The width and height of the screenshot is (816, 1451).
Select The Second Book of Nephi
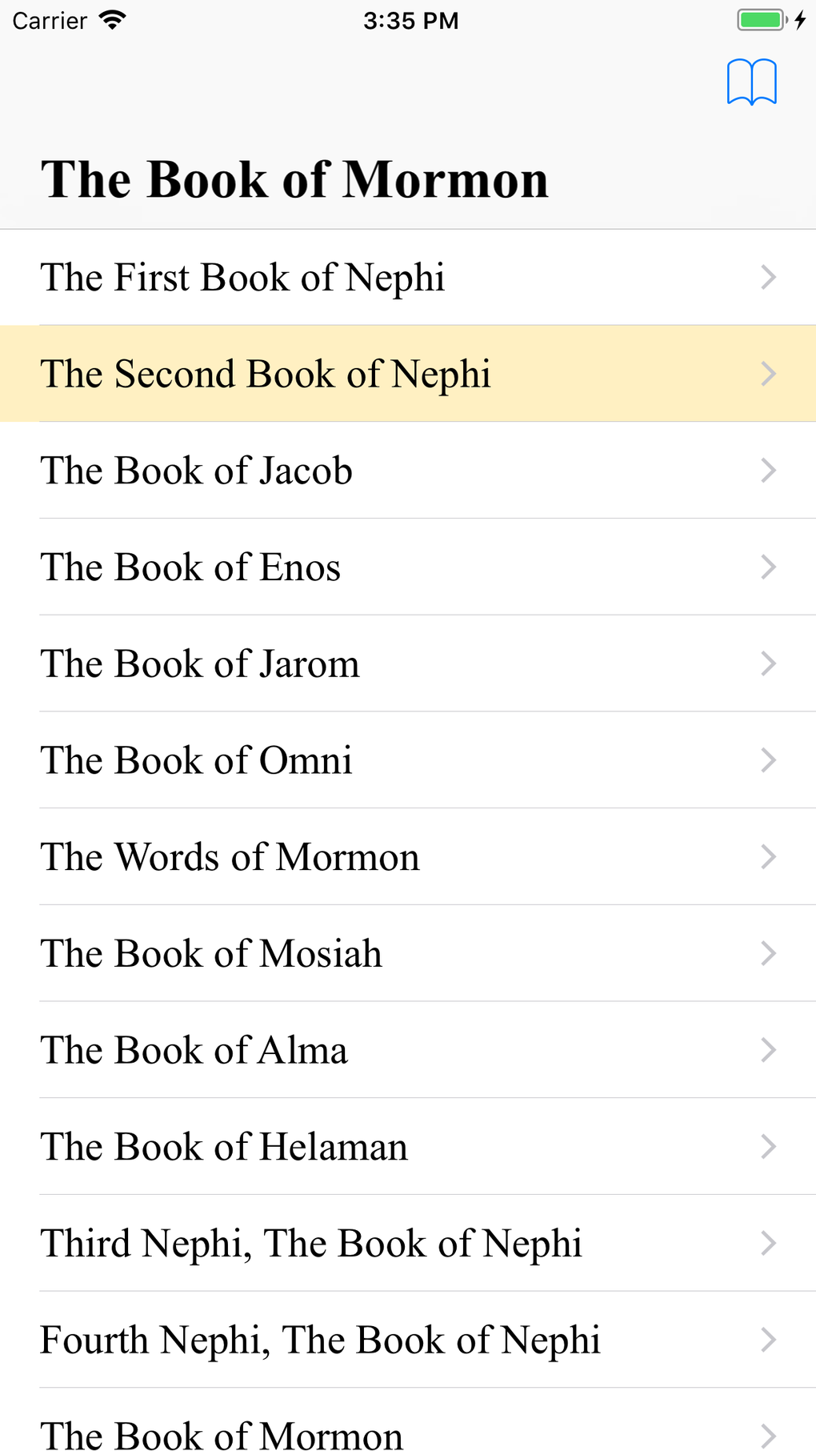point(266,374)
